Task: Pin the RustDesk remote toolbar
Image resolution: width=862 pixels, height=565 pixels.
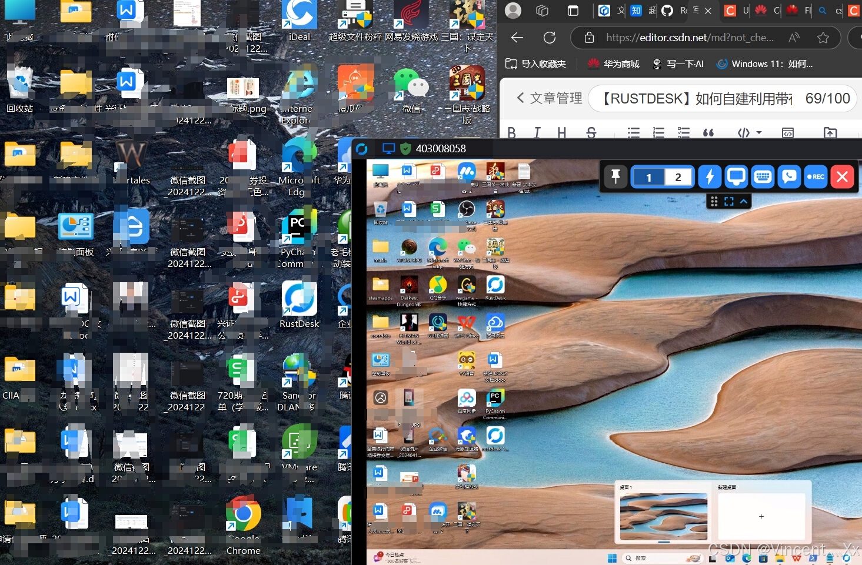Action: 615,176
